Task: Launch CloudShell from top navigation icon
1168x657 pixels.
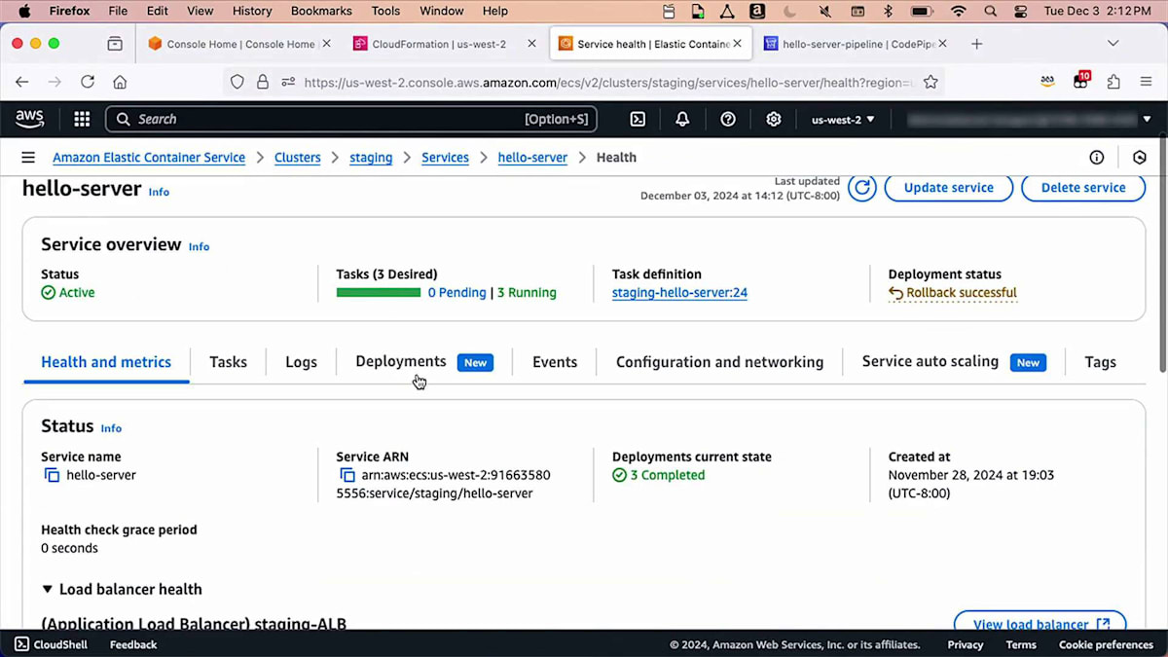Action: coord(638,119)
